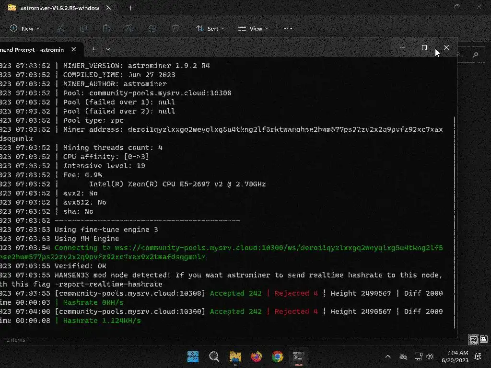
Task: Close the astrominer Explorer tab
Action: pos(108,8)
